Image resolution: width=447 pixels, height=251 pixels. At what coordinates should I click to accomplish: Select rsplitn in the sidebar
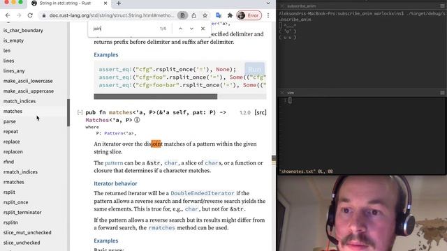pyautogui.click(x=10, y=222)
